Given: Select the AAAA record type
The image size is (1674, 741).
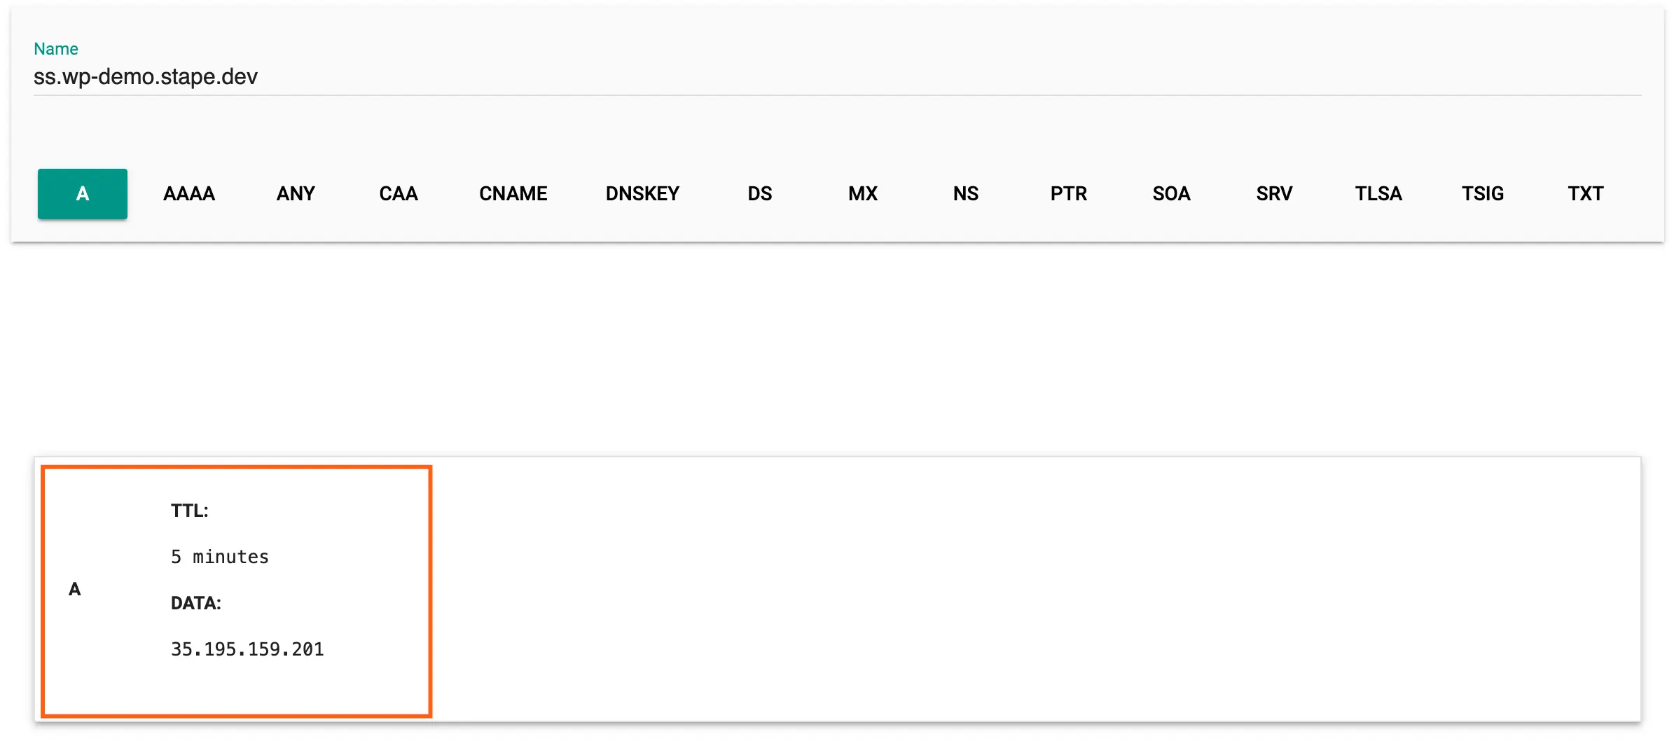Looking at the screenshot, I should pos(189,194).
